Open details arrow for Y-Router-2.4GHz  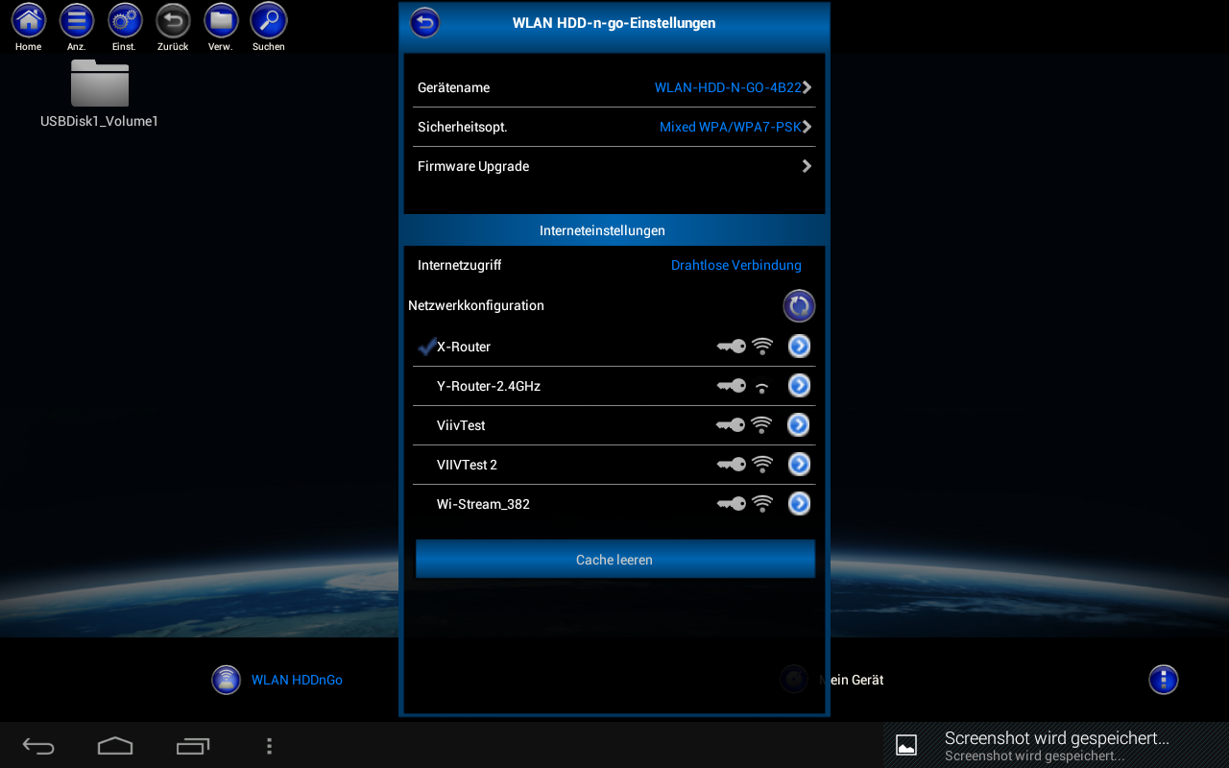(x=799, y=386)
